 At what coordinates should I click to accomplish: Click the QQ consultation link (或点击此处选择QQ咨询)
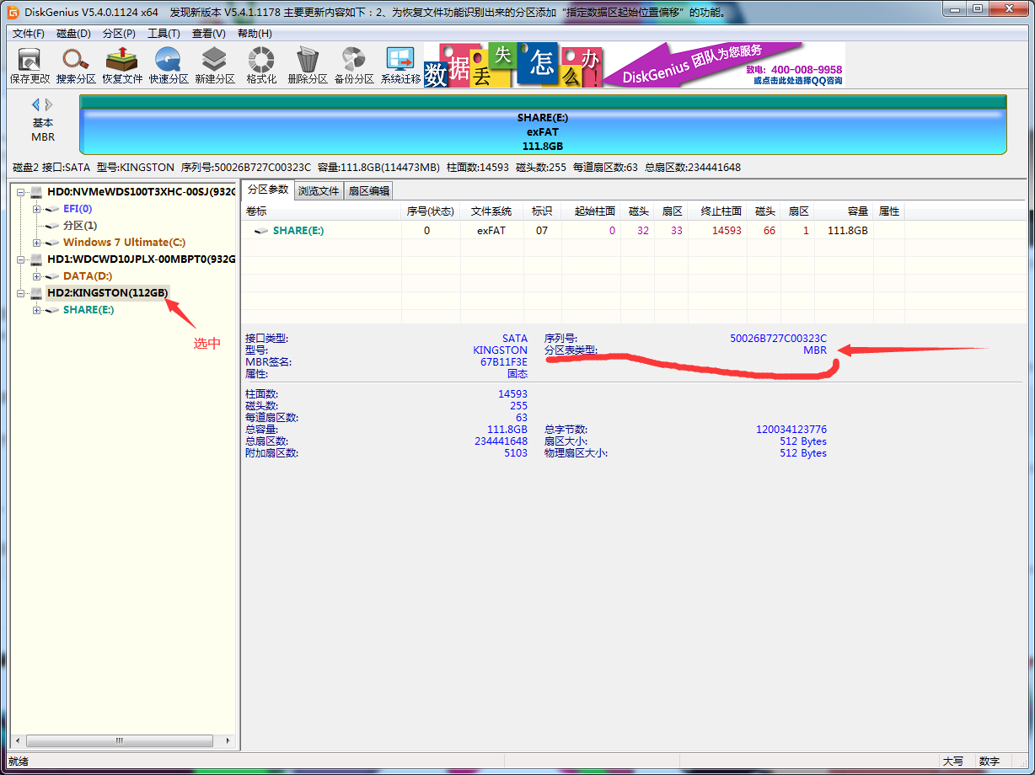[797, 81]
